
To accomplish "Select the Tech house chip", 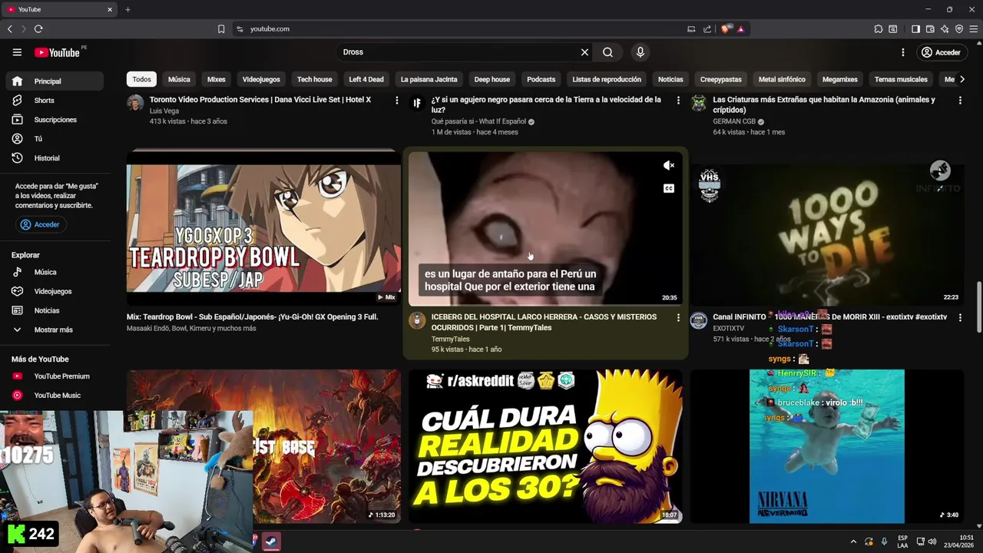I will [x=315, y=79].
